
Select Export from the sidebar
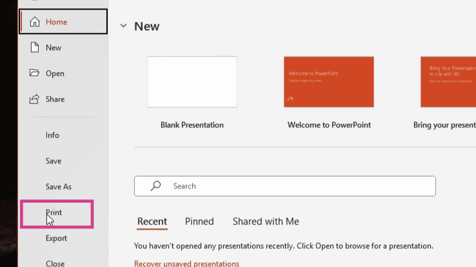point(56,238)
